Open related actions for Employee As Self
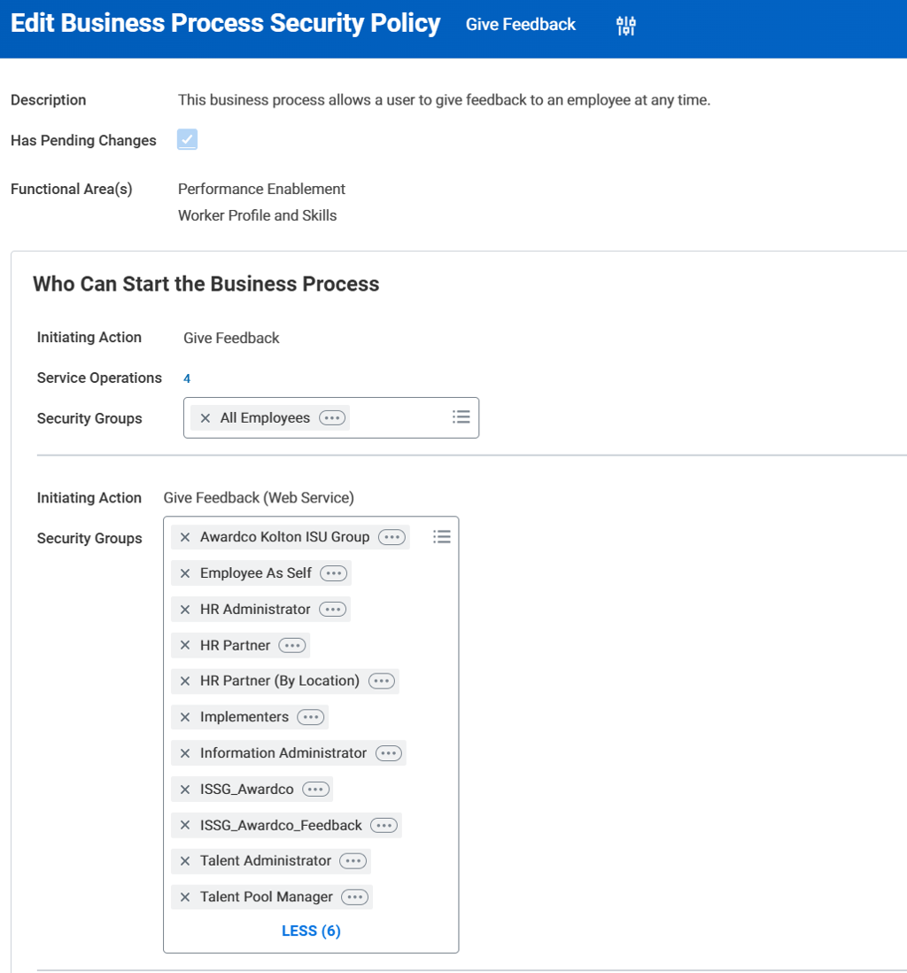Viewport: 907px width, 973px height. (333, 573)
